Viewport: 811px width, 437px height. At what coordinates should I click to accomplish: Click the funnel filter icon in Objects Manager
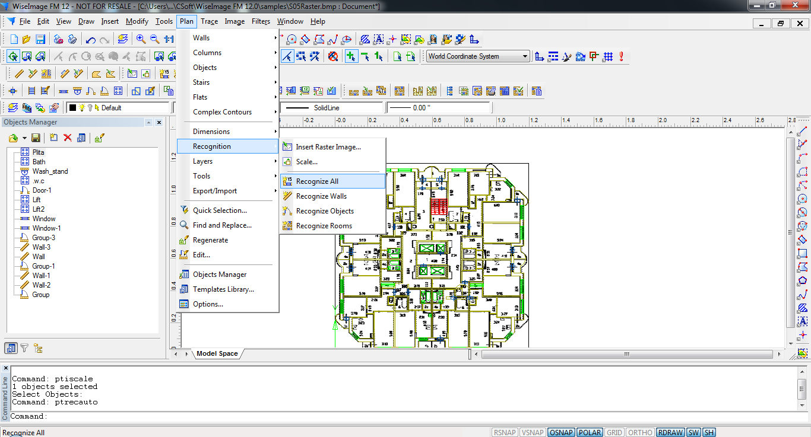(24, 348)
